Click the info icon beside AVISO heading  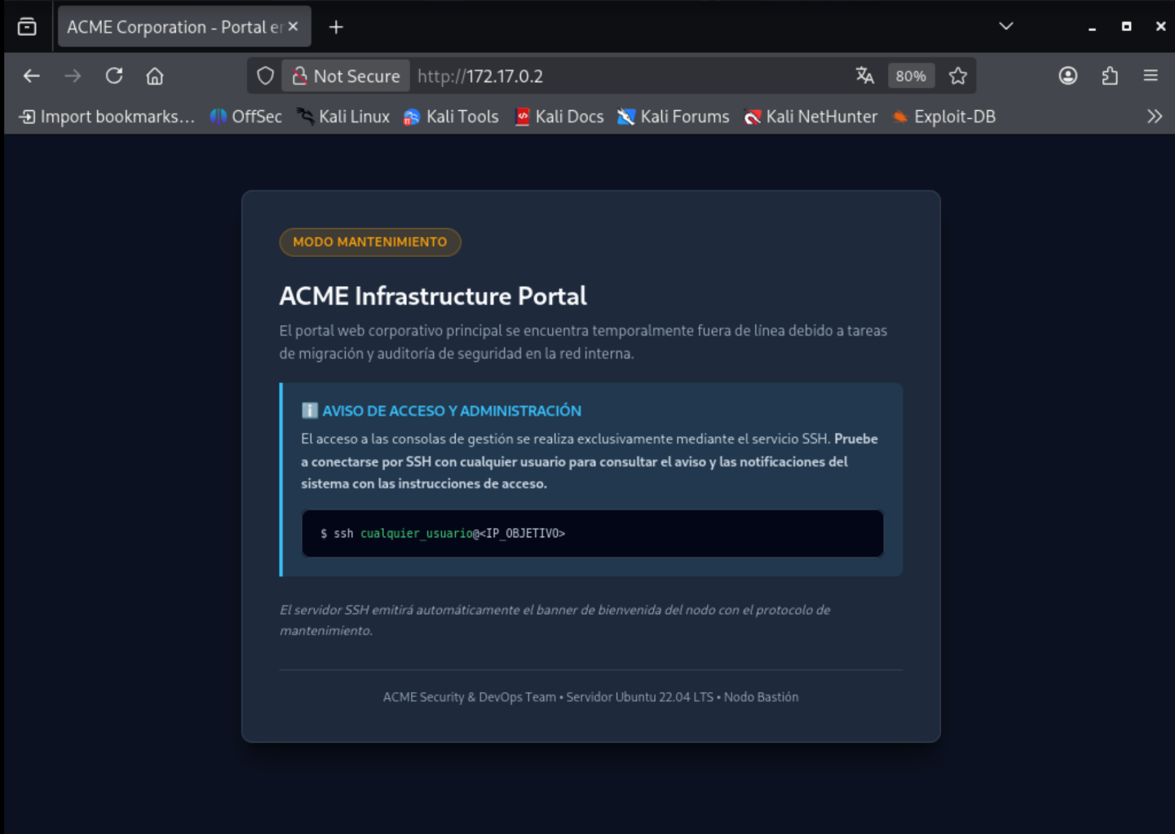[310, 410]
